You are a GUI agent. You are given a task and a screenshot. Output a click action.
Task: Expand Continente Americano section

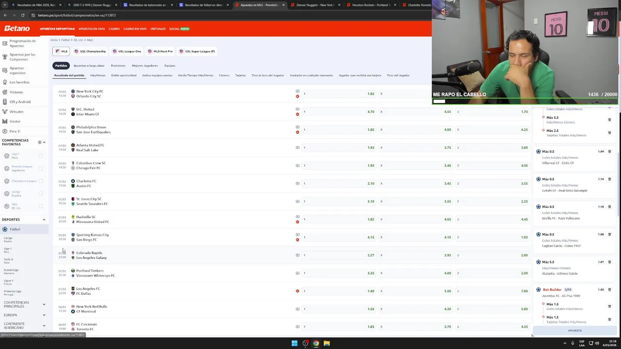[x=44, y=326]
